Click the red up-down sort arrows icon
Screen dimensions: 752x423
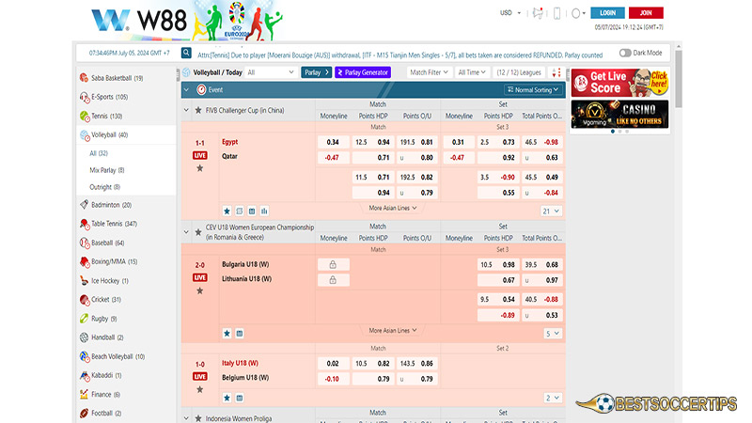556,72
